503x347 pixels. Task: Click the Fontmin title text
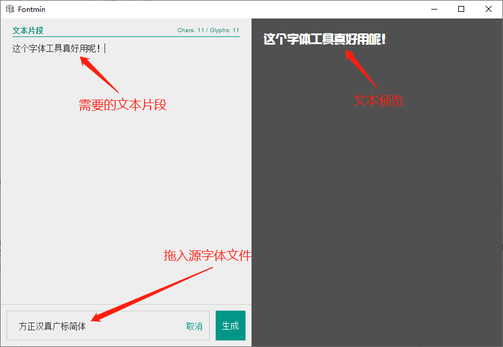[x=32, y=10]
